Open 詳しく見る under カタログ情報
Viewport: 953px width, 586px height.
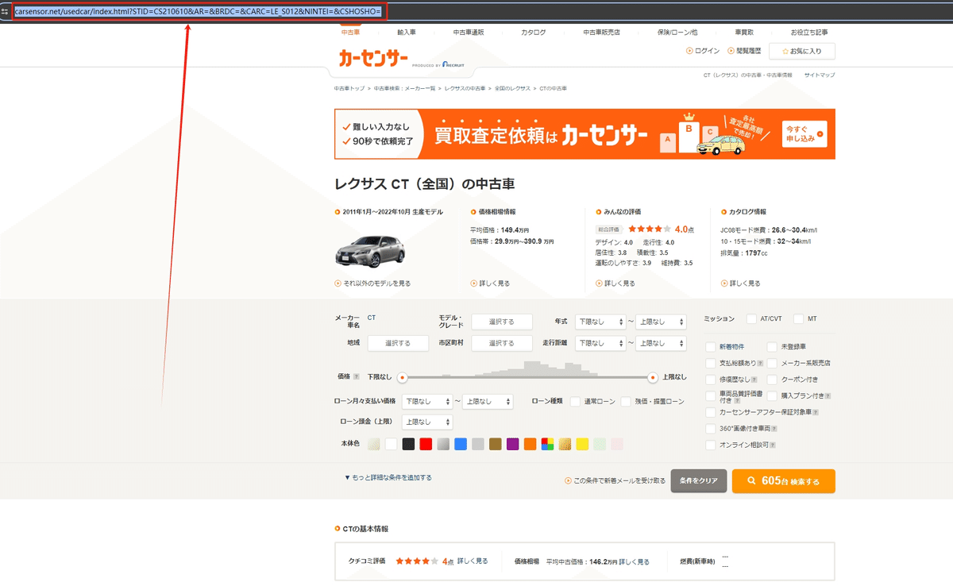740,283
